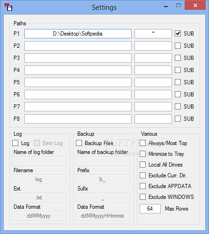Image resolution: width=209 pixels, height=234 pixels.
Task: Enable the Backup Files option
Action: point(79,143)
